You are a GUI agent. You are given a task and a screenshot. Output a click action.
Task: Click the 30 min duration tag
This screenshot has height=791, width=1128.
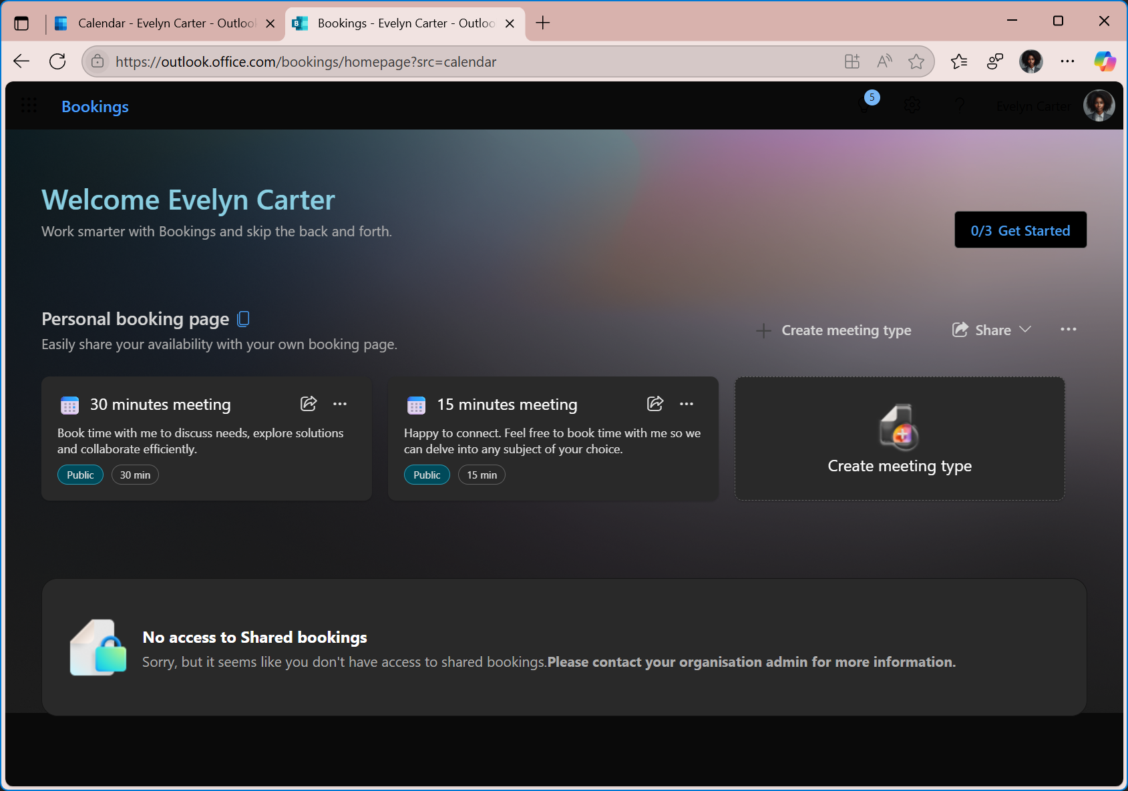tap(135, 475)
